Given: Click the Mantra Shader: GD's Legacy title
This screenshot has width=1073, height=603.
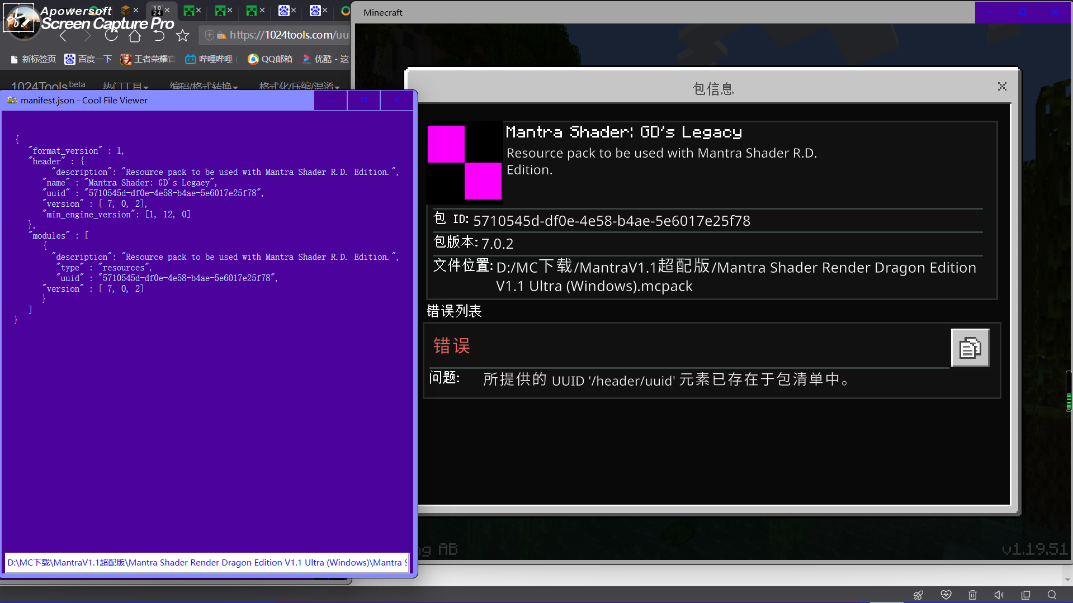Looking at the screenshot, I should click(624, 132).
